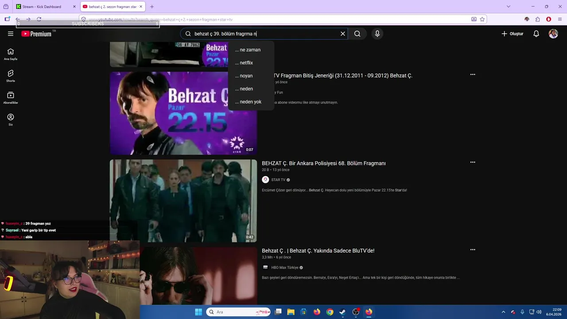The width and height of the screenshot is (567, 319).
Task: Open the TV Fragman Bitiş Jeneriği title
Action: pos(343,75)
